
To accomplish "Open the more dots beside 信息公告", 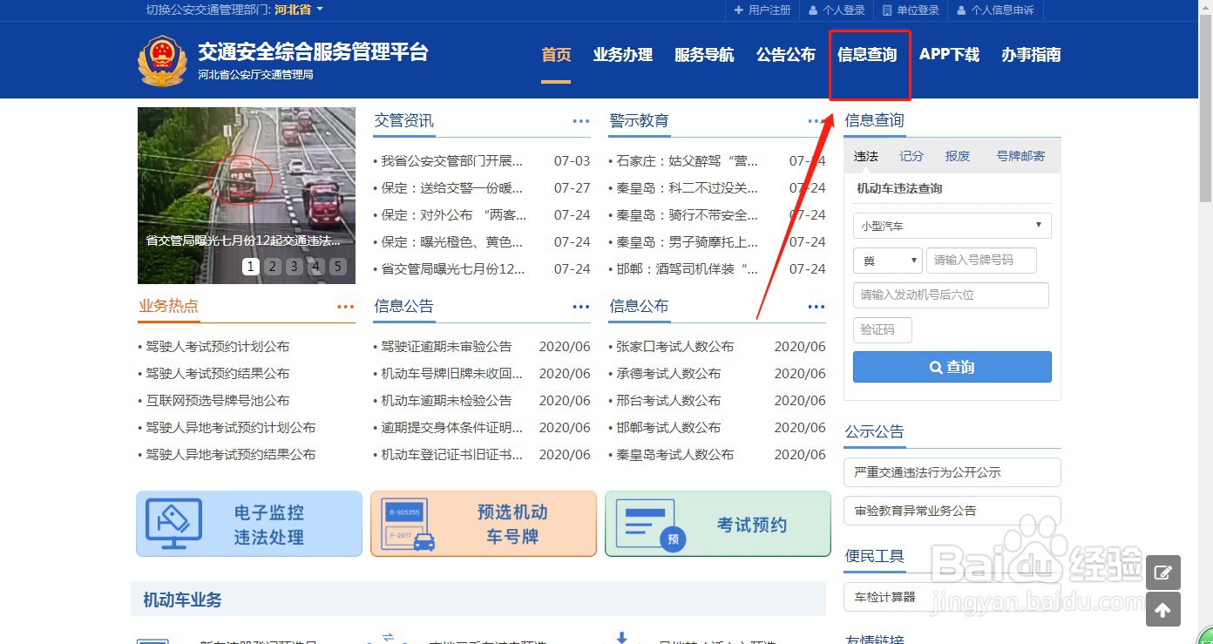I will click(581, 307).
